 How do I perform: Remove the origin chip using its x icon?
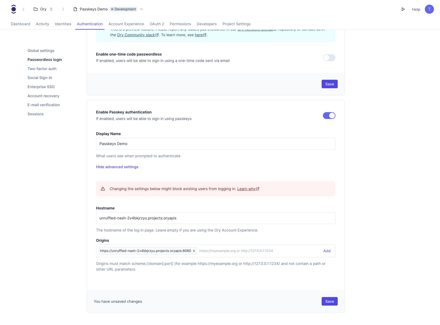(194, 251)
